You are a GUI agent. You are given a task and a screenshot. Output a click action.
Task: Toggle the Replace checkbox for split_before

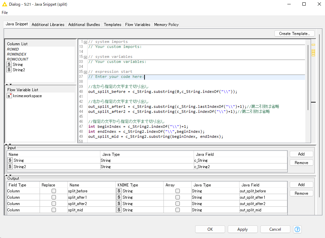54,191
